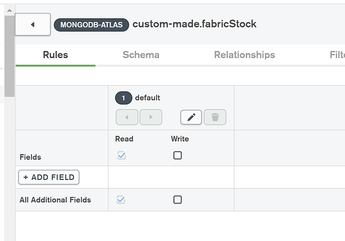Screen dimensions: 345x241
Task: Toggle Read checkbox in Fields row
Action: pos(121,155)
